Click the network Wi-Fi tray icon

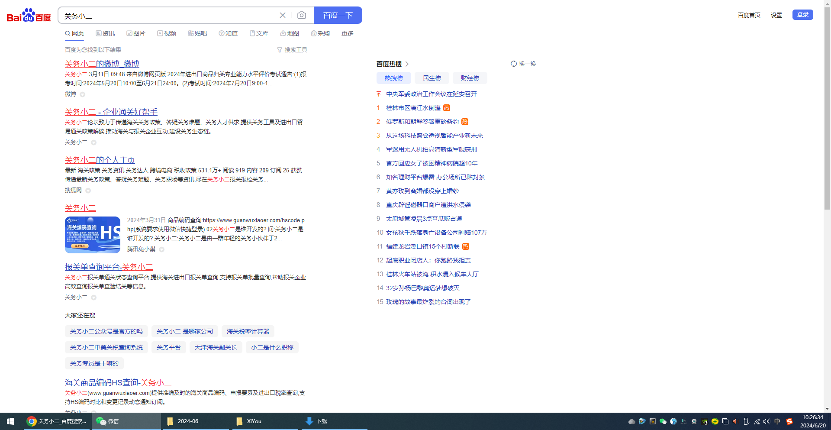point(757,421)
